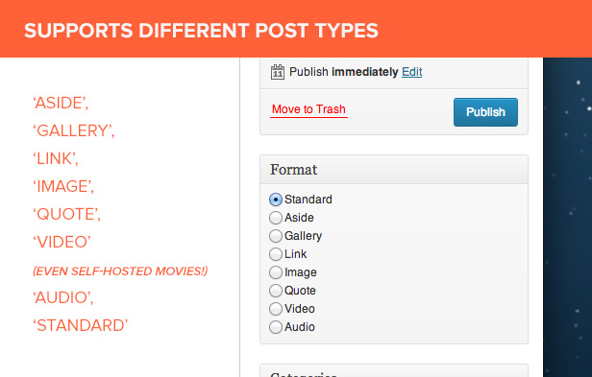Click the Supports Different Post Types heading
The width and height of the screenshot is (592, 377).
tap(201, 31)
